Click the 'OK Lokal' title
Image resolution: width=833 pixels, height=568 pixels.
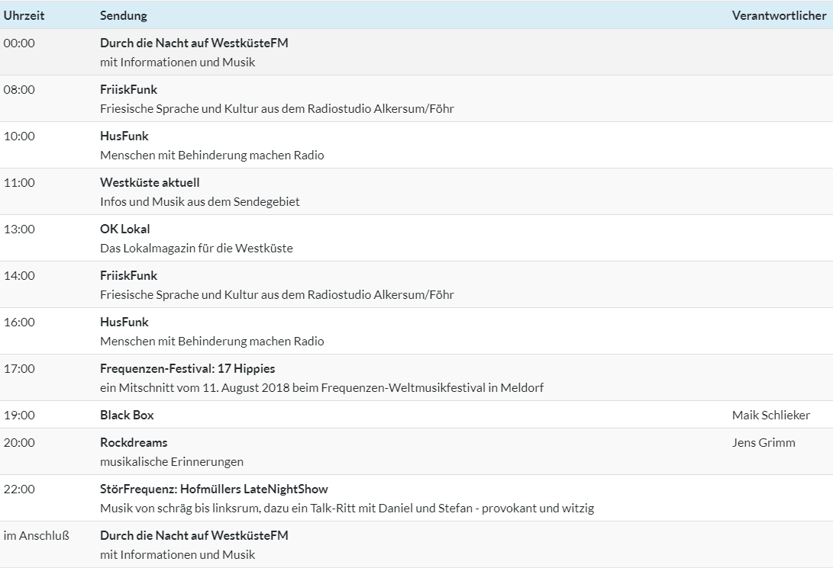click(x=125, y=229)
